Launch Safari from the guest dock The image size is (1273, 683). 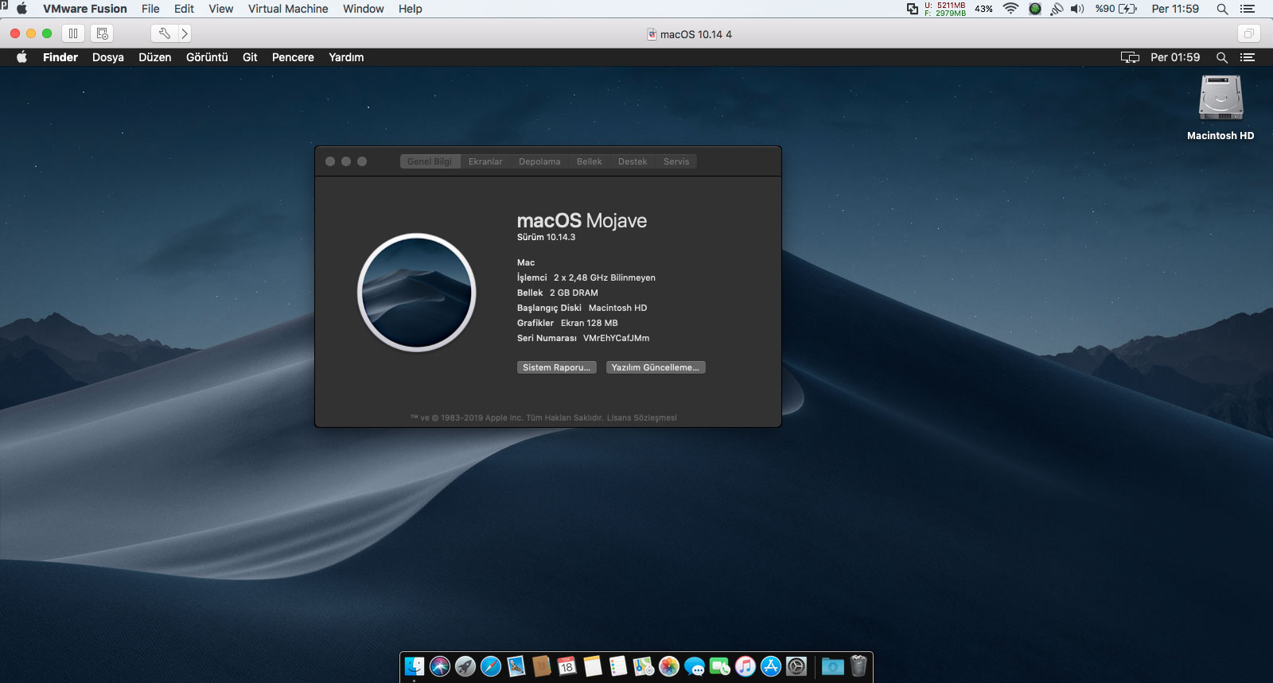[491, 666]
